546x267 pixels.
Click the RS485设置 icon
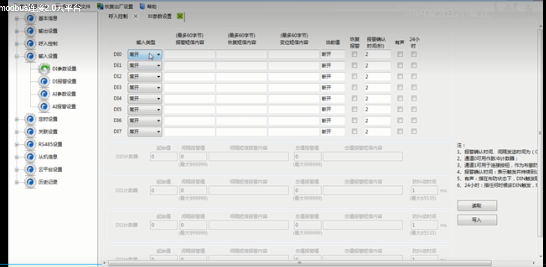30,144
